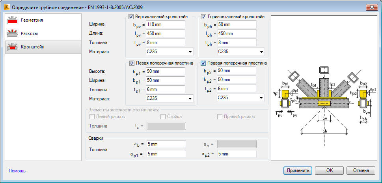Screen dimensions: 382x183
Task: Open the Кронштейн tab
Action: (43, 47)
